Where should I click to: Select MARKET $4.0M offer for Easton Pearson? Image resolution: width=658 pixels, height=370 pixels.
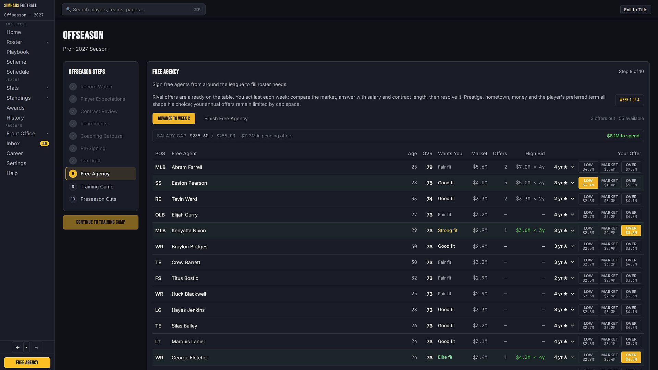click(x=610, y=183)
